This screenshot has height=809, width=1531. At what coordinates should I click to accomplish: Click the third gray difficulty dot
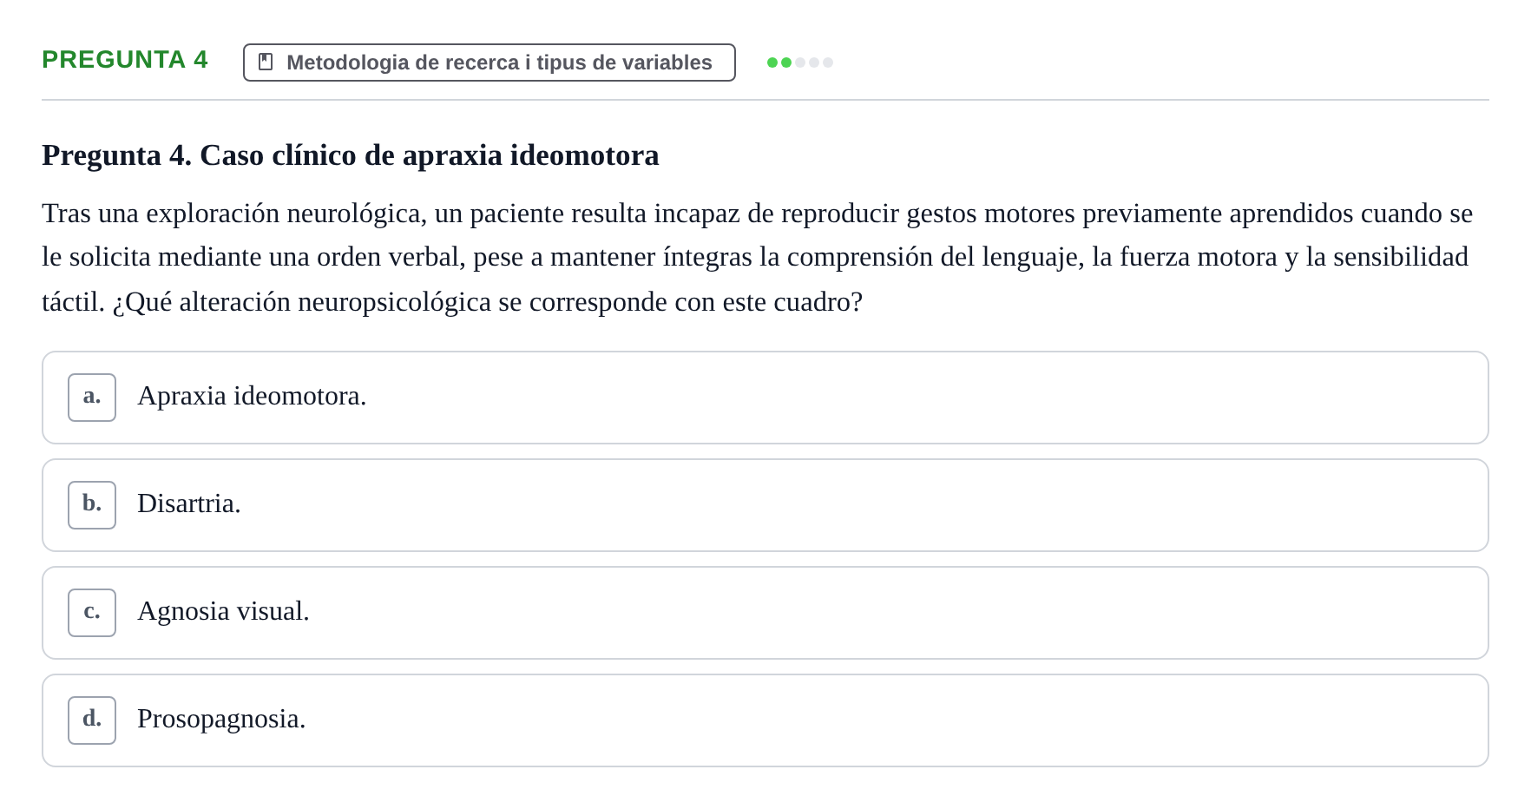tap(800, 62)
